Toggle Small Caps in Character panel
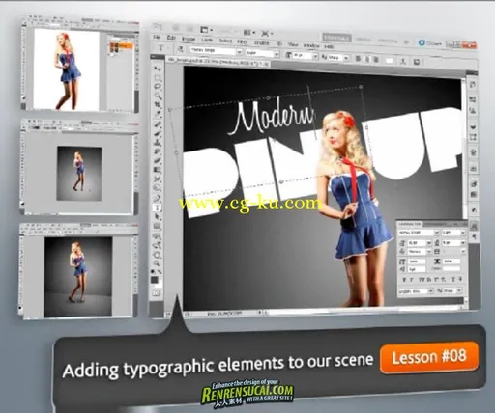This screenshot has width=495, height=413. point(429,280)
